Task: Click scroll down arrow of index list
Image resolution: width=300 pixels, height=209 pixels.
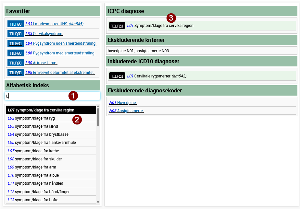Action: coord(98,202)
